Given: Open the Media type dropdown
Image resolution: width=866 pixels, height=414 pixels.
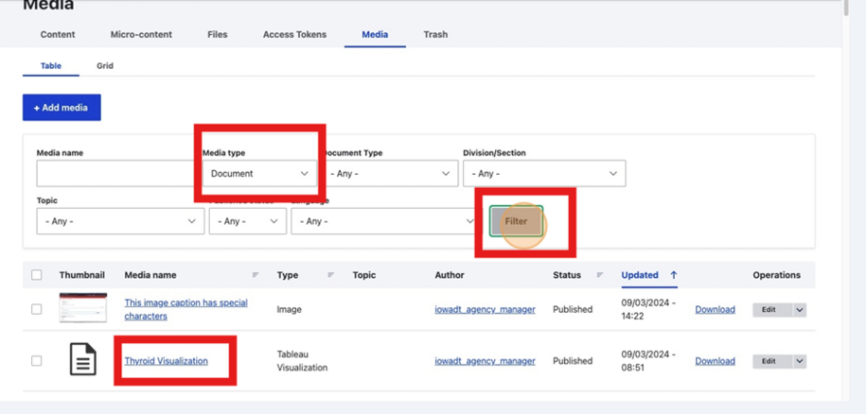Looking at the screenshot, I should pyautogui.click(x=260, y=174).
